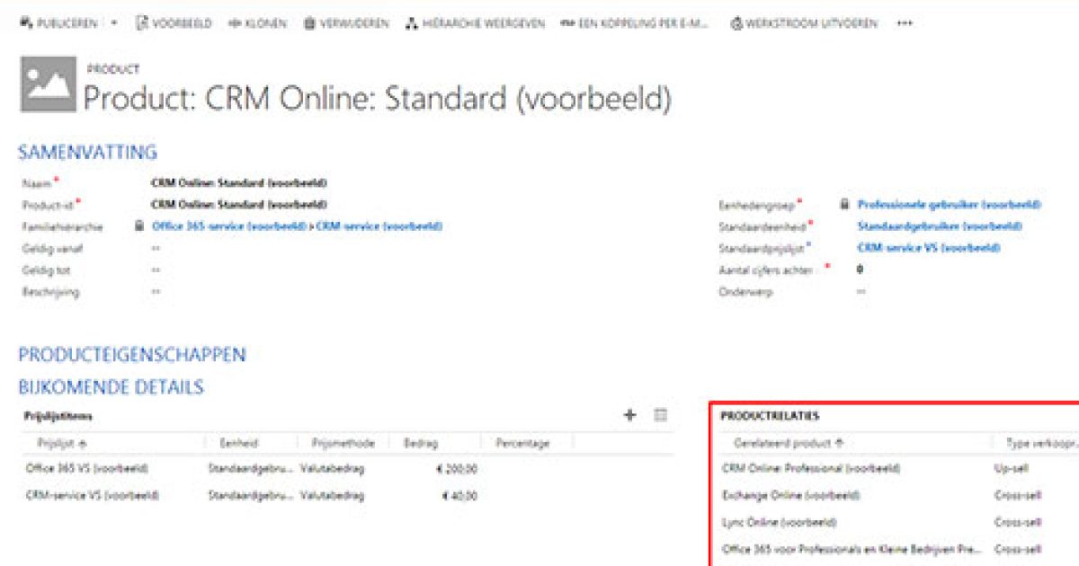Toggle the Bijkomende Details section
Screen dimensions: 1079x566
pos(111,387)
